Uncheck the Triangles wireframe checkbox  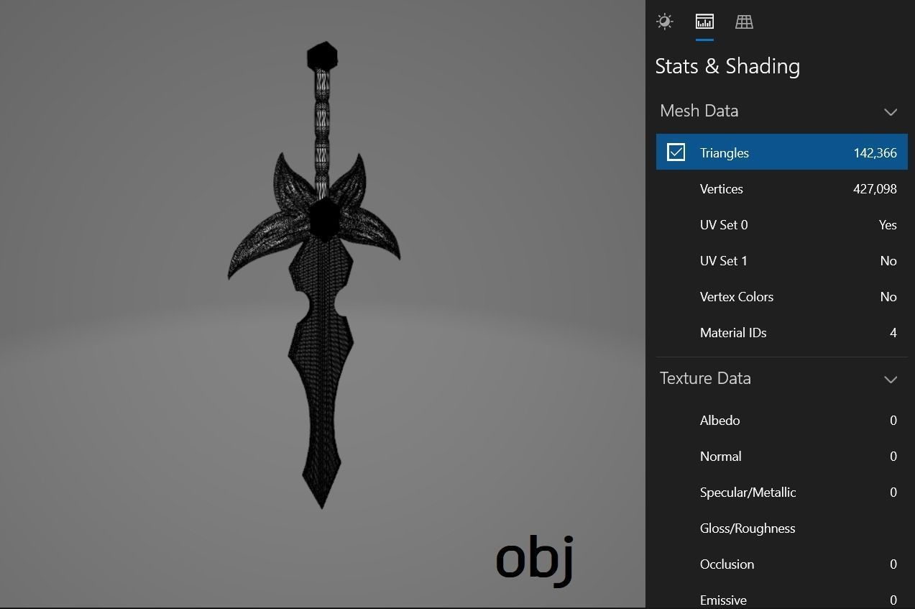(676, 152)
